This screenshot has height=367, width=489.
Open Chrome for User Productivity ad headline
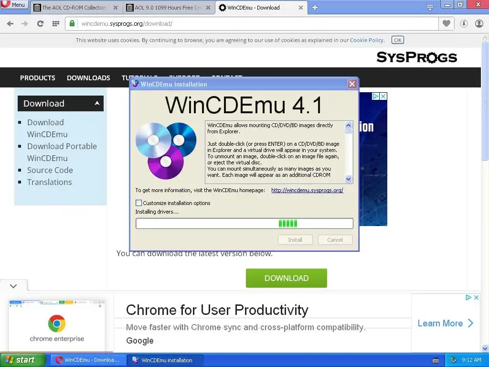point(217,310)
